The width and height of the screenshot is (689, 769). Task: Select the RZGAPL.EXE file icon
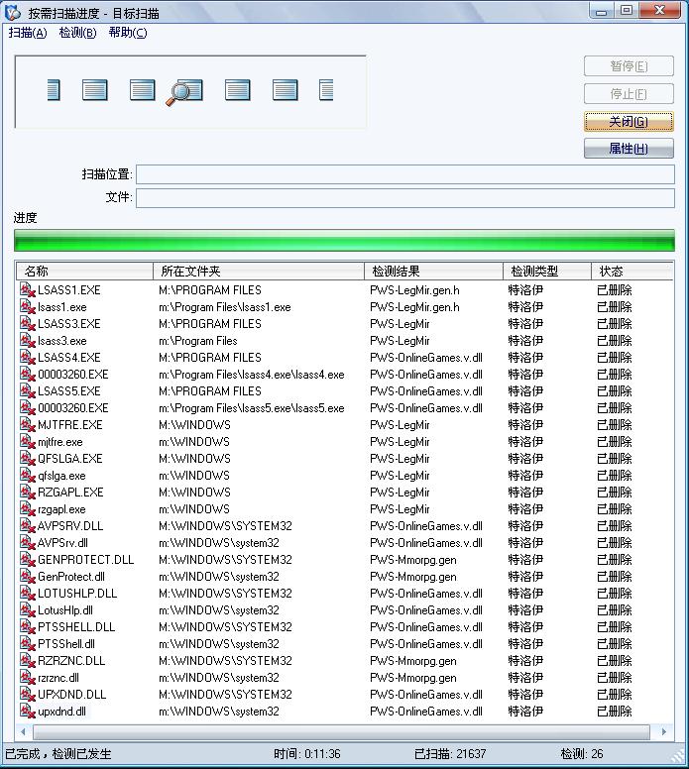[27, 492]
